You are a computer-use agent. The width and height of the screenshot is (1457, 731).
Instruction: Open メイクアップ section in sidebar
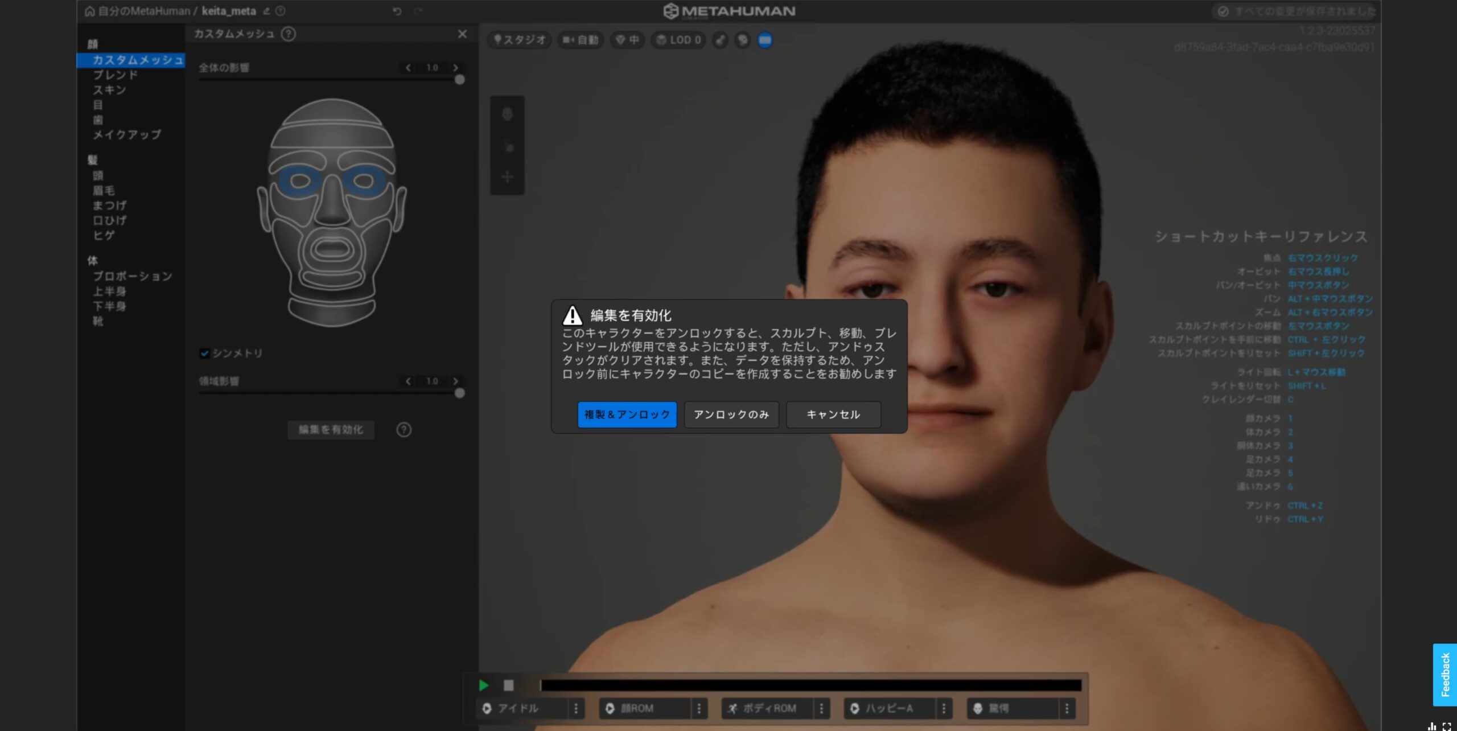pos(127,135)
